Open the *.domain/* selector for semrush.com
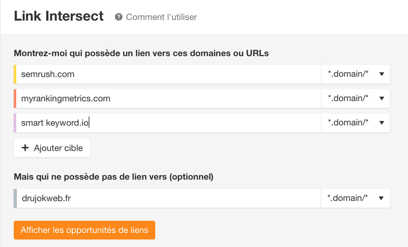Image resolution: width=408 pixels, height=247 pixels. tap(356, 74)
